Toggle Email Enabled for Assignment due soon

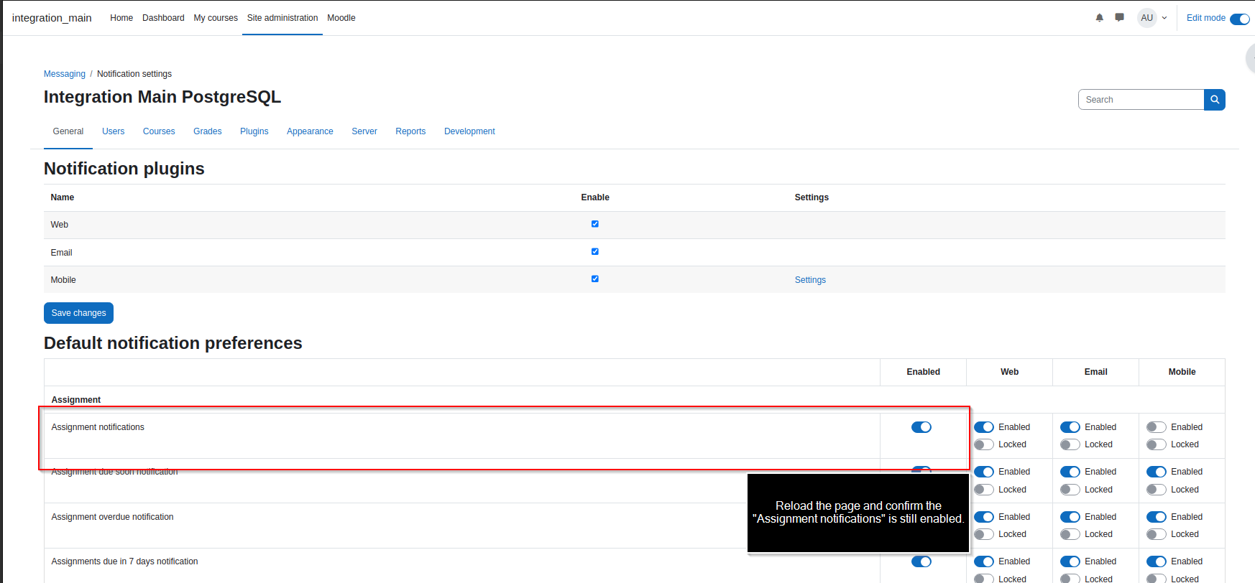click(x=1070, y=472)
